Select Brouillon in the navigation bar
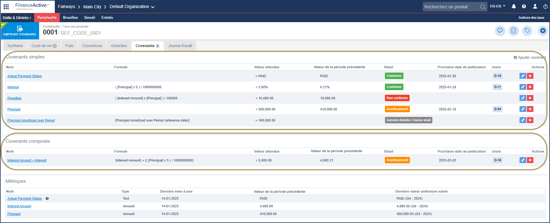Image resolution: width=550 pixels, height=223 pixels. [70, 18]
